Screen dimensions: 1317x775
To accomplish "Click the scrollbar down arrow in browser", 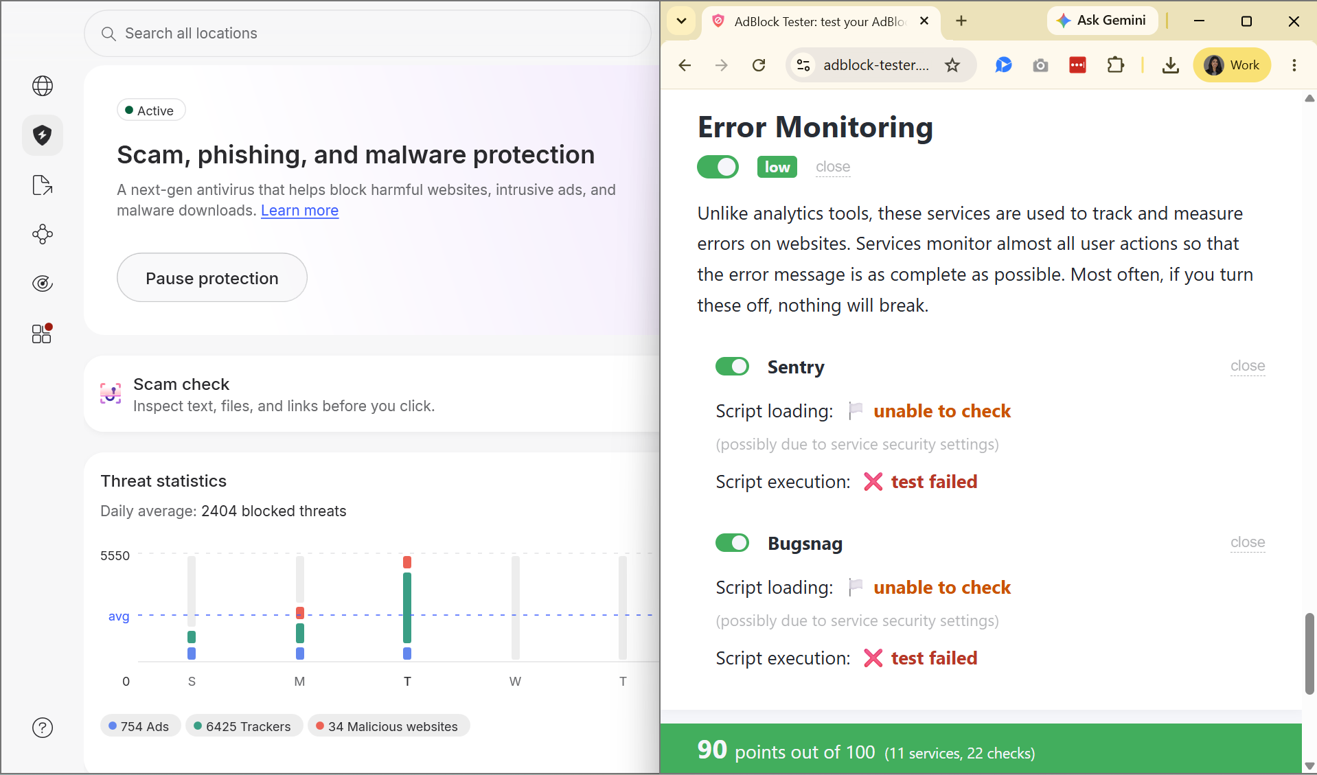I will tap(1309, 766).
